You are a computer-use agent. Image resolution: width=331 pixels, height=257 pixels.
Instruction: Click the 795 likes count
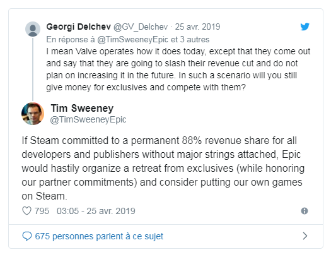click(x=42, y=211)
